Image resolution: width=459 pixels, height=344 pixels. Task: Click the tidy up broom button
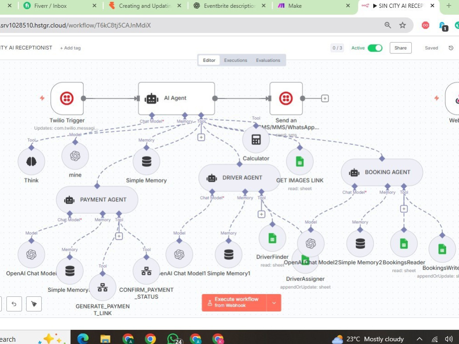(x=34, y=304)
